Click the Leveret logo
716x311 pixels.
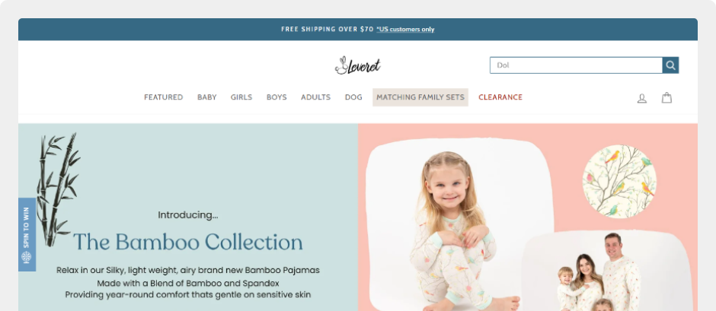357,65
